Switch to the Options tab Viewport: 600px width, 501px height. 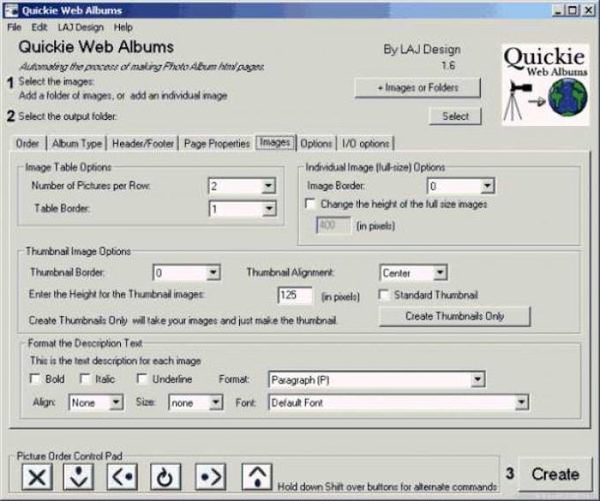coord(316,144)
